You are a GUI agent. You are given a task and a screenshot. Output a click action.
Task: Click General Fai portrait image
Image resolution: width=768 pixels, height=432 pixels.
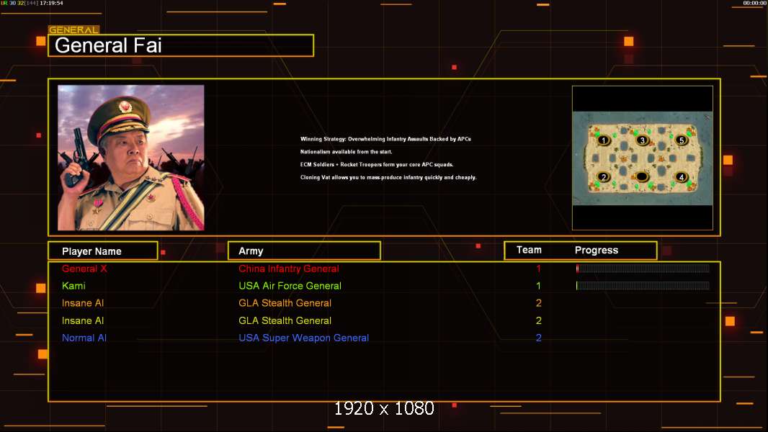pyautogui.click(x=131, y=158)
